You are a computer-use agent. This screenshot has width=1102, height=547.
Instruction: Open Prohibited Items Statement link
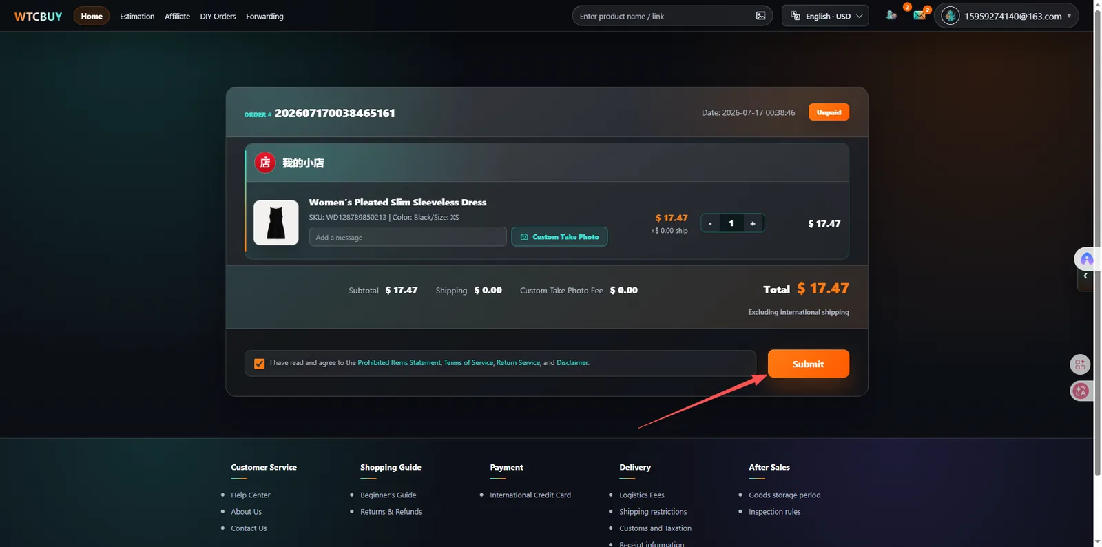click(x=399, y=363)
